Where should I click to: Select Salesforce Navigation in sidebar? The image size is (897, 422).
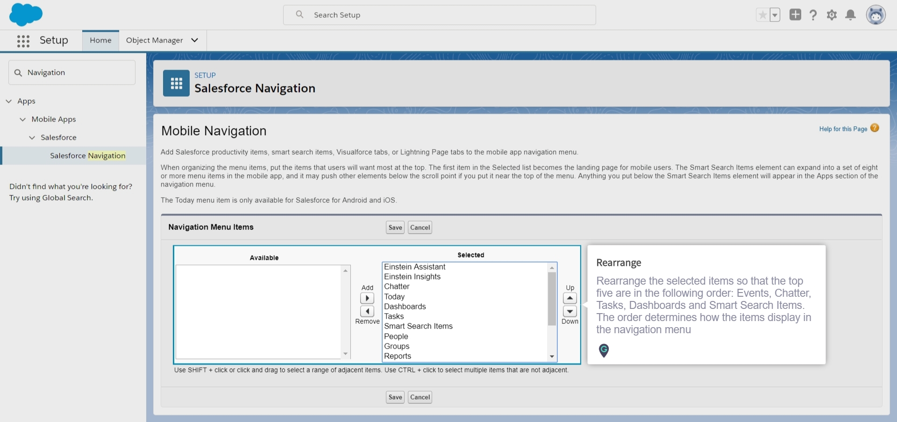click(x=88, y=156)
